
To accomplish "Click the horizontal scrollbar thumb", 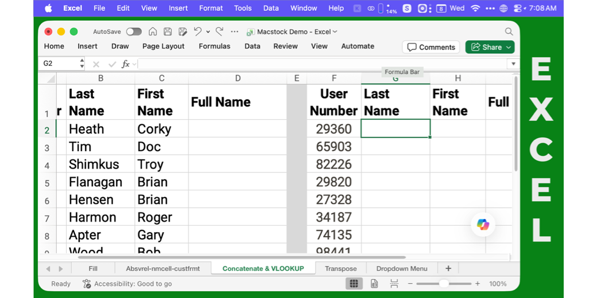I will (242, 257).
